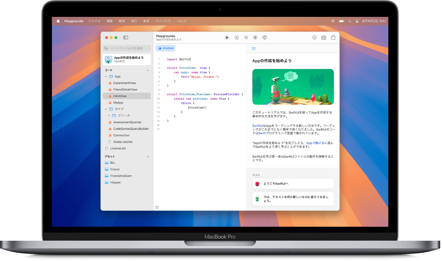Screen dimensions: 442x261
Task: Click the Swift icon beside Connection
Action: (x=110, y=135)
